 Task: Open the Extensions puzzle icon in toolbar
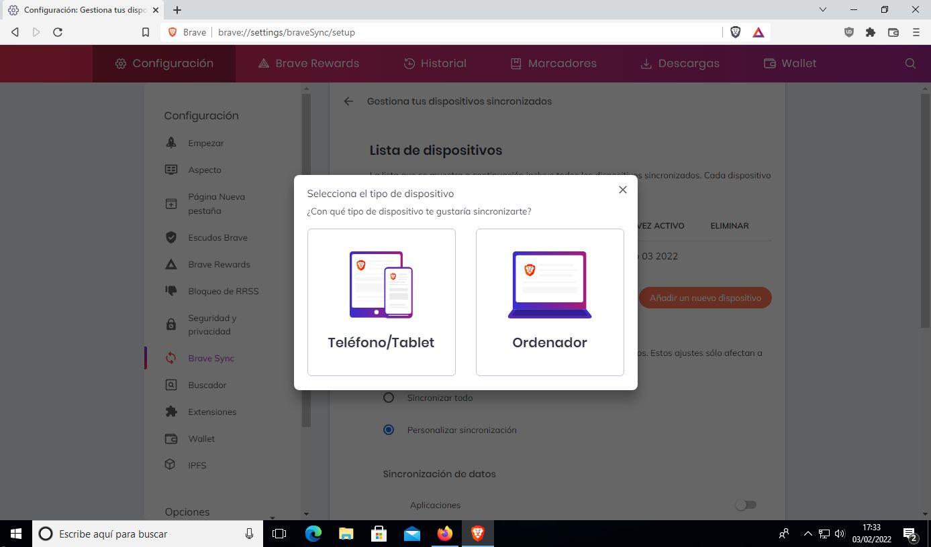pos(871,32)
